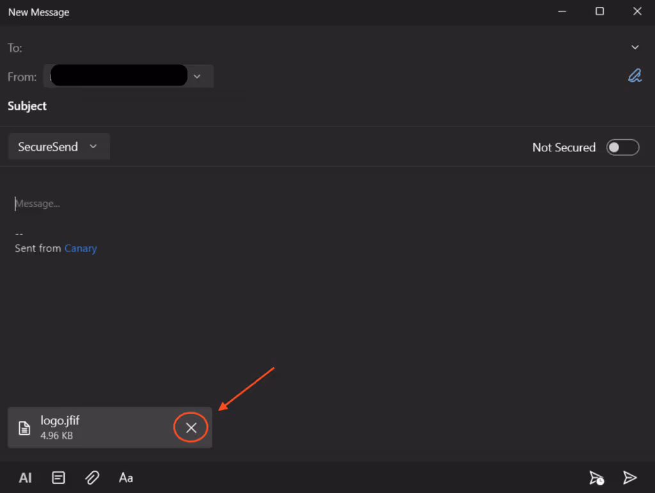Follow the Canary link in signature
Image resolution: width=655 pixels, height=493 pixels.
[x=81, y=248]
